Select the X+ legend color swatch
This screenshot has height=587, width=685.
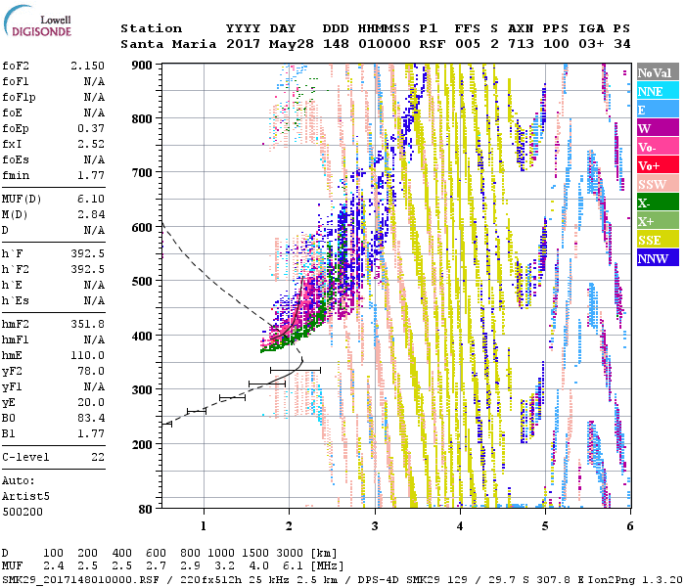tap(658, 220)
